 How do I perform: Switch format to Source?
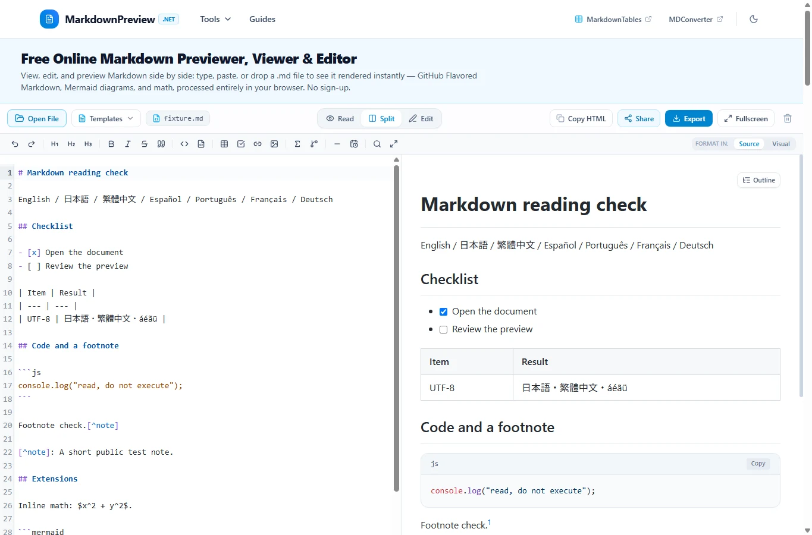(749, 144)
